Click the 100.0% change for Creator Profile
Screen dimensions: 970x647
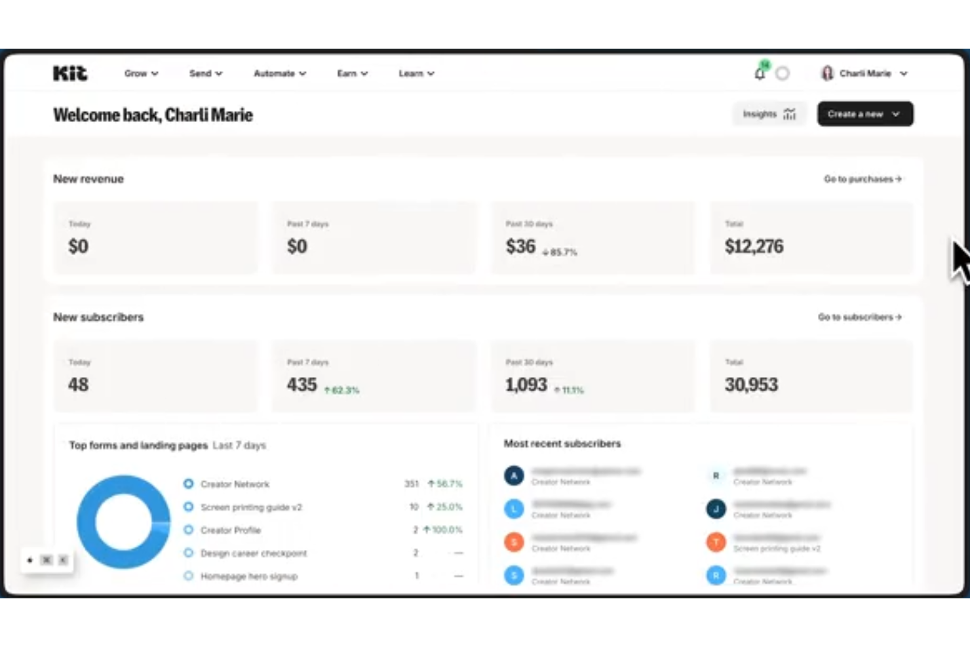pyautogui.click(x=442, y=530)
